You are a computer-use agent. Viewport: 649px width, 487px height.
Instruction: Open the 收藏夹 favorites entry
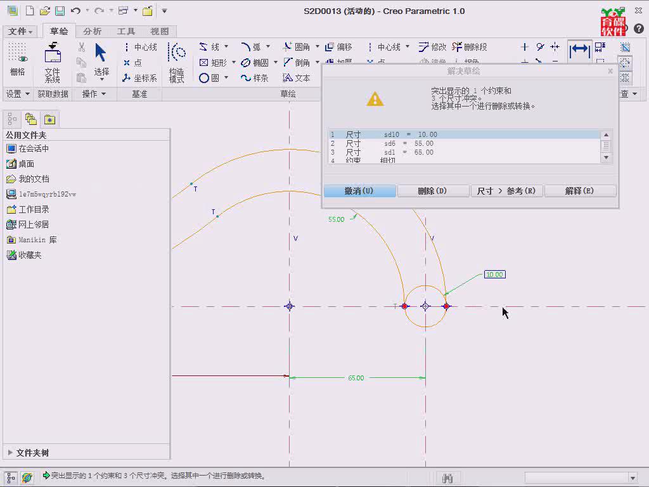click(x=24, y=255)
